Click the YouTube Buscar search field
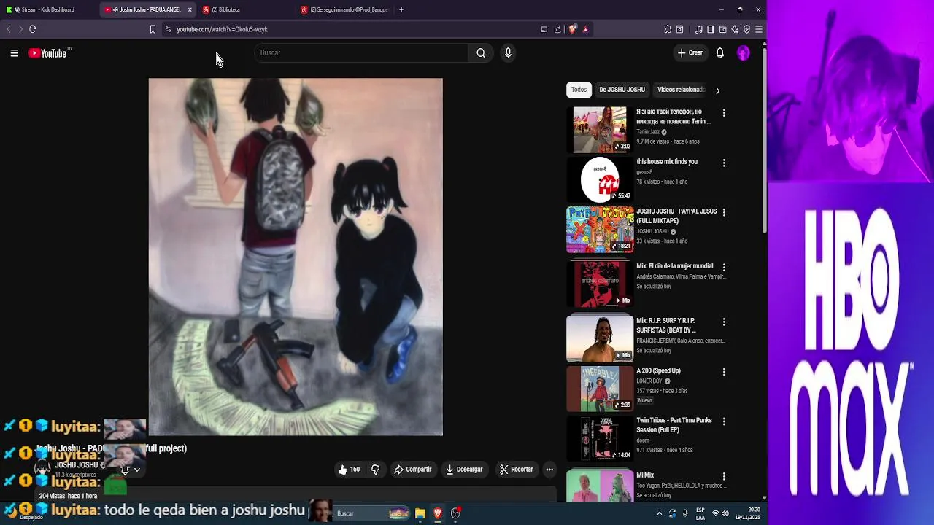The height and width of the screenshot is (525, 934). tap(361, 52)
